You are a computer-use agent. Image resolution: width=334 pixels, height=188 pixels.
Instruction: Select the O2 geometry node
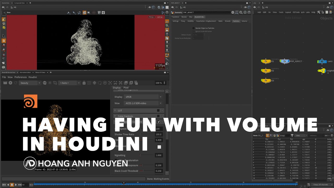[x=266, y=70]
